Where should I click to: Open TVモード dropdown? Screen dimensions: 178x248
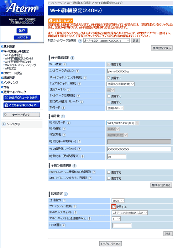tap(115, 108)
